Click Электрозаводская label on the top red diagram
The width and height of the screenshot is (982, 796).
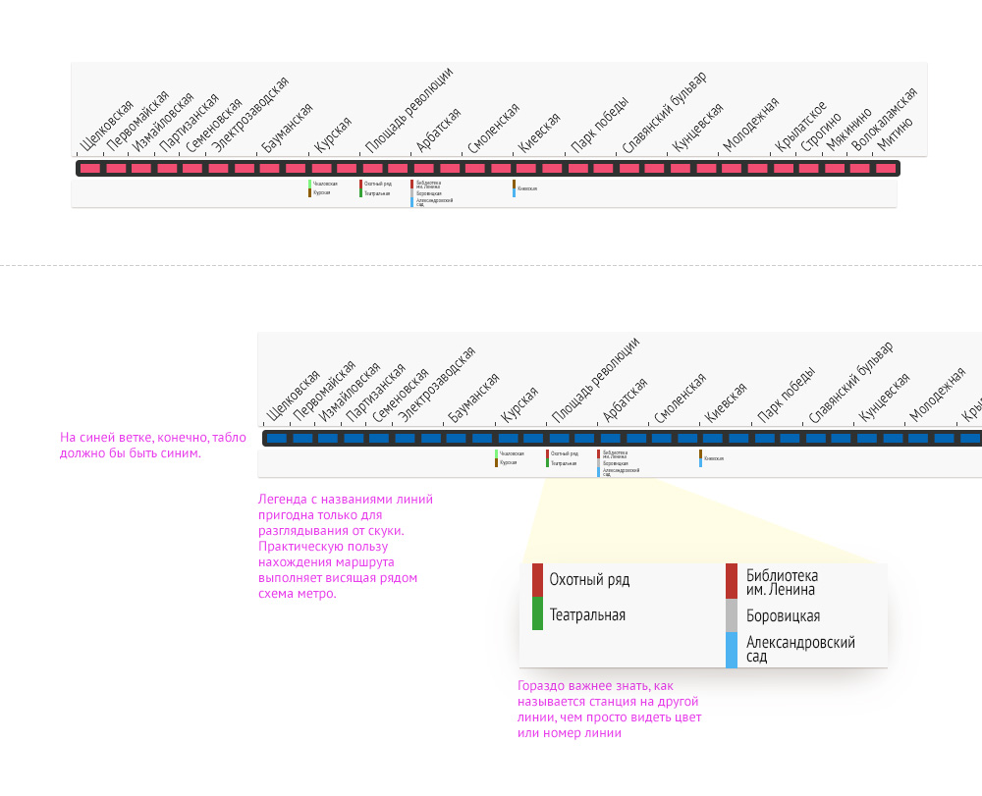tap(250, 116)
